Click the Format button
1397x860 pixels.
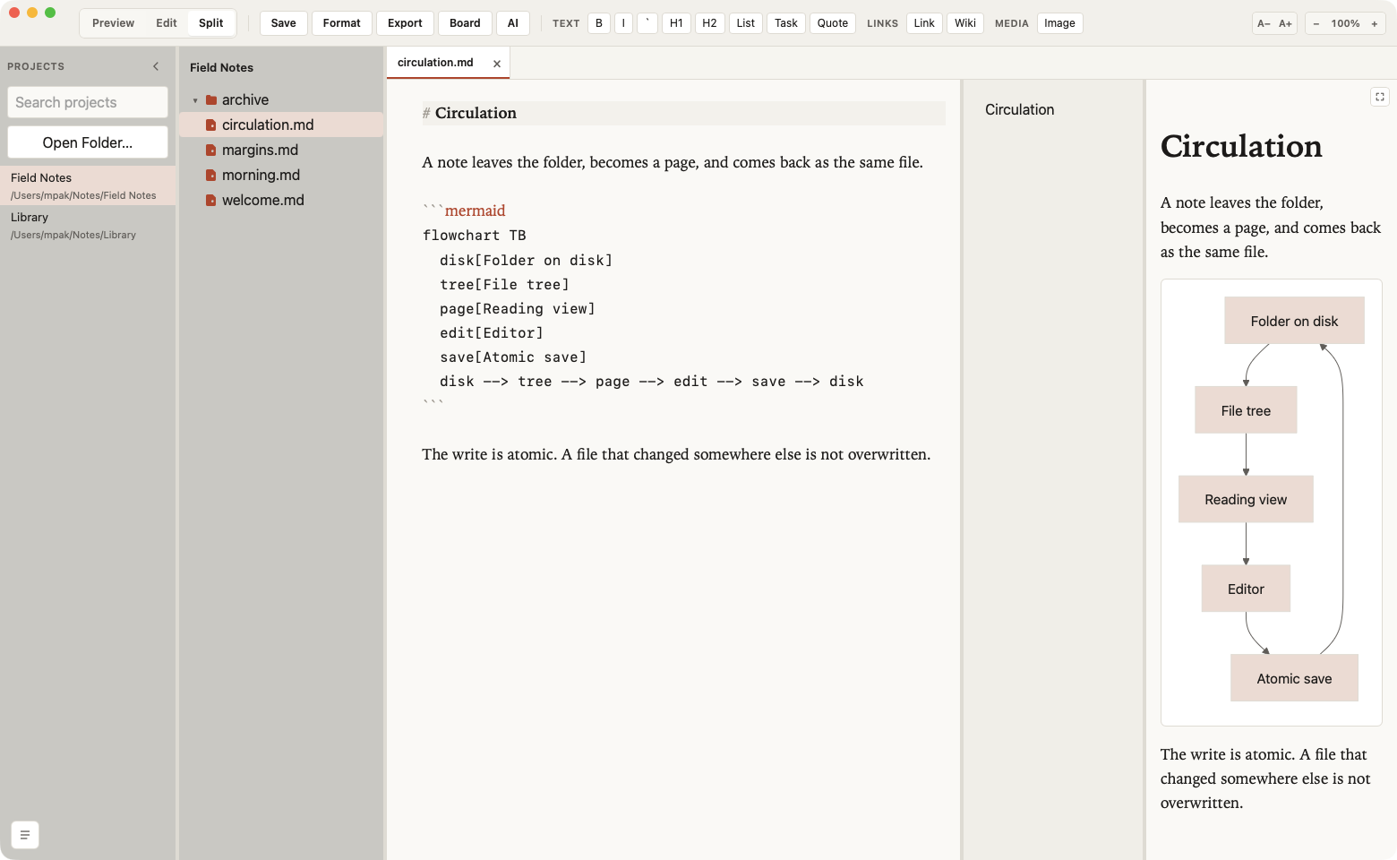(x=342, y=23)
